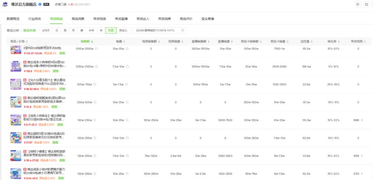This screenshot has height=180, width=373.
Task: Click trend icon beside 500w-750w sales
Action: [x=95, y=84]
